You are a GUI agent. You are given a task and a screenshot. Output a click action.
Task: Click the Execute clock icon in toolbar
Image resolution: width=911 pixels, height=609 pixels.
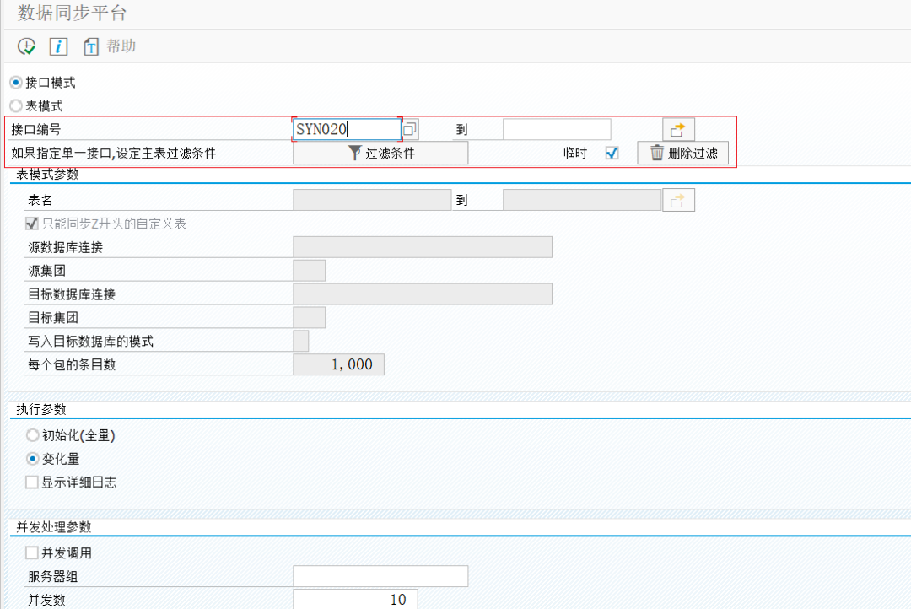coord(26,46)
